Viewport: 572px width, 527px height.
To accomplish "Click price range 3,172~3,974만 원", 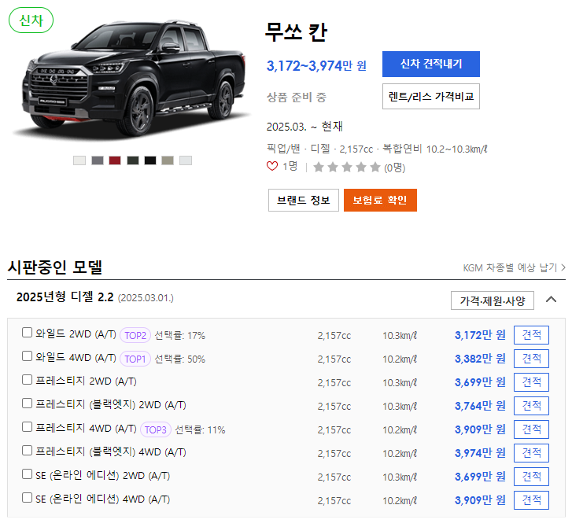I will tap(316, 66).
